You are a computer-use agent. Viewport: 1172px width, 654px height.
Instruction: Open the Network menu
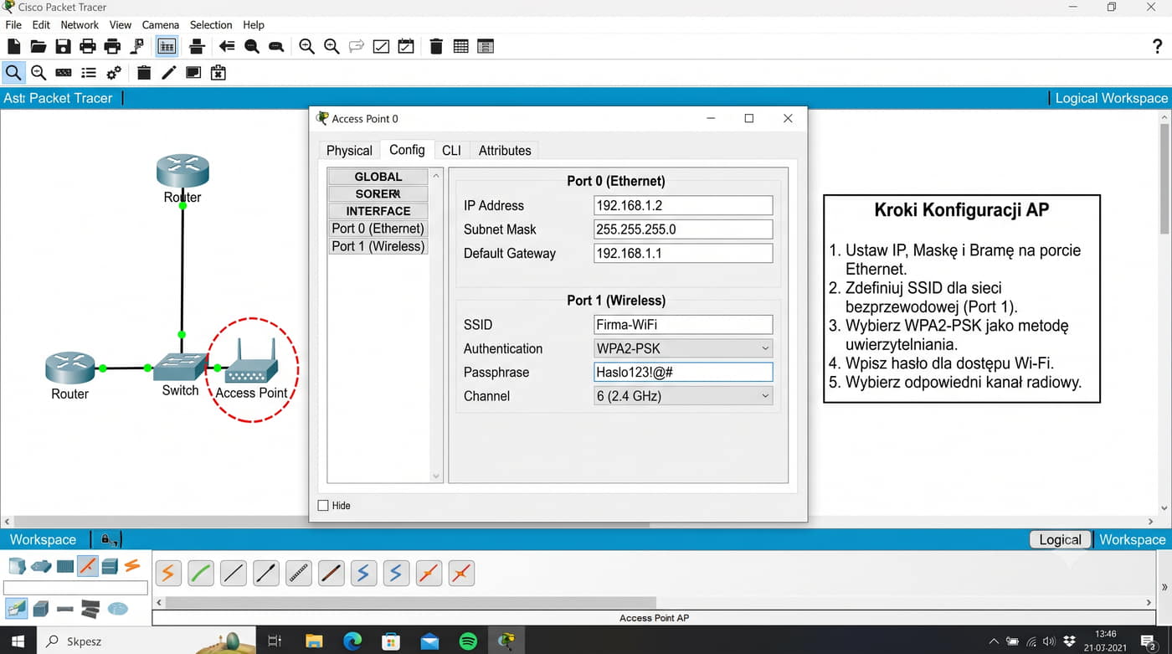[80, 25]
